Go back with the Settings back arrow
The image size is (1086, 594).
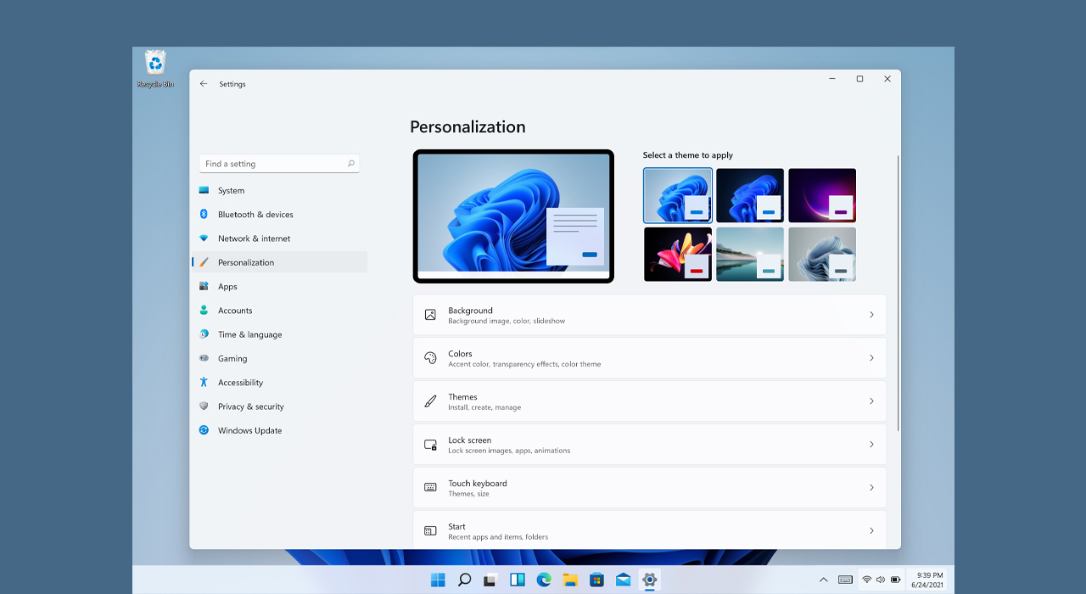[x=204, y=84]
